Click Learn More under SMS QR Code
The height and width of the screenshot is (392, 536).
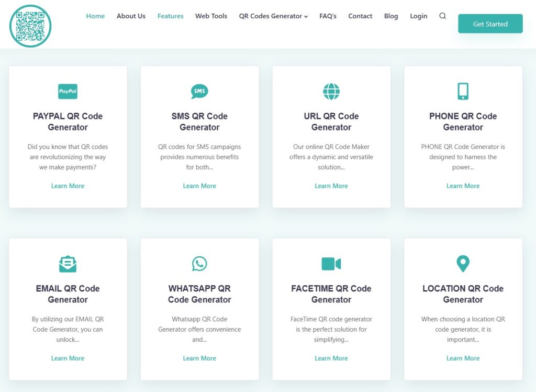(x=199, y=186)
